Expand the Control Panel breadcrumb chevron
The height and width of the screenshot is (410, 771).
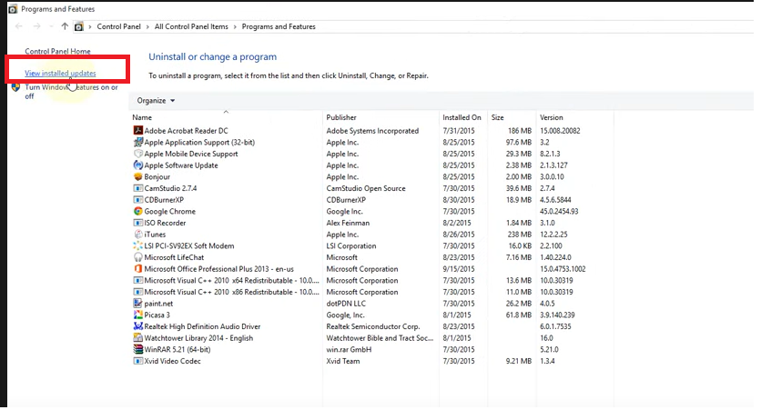pyautogui.click(x=149, y=27)
